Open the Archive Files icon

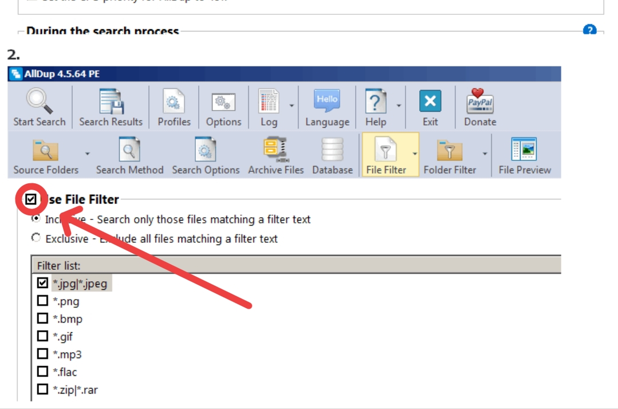275,150
